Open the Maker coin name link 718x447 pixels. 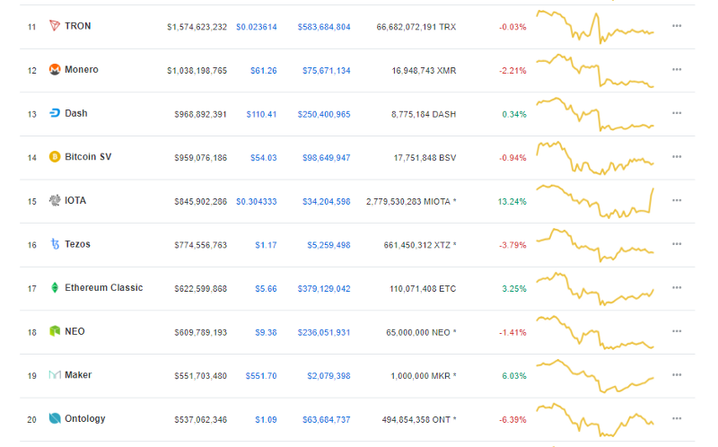tap(78, 374)
